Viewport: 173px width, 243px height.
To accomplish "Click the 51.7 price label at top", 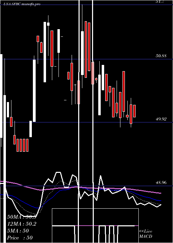I will coord(160,1).
